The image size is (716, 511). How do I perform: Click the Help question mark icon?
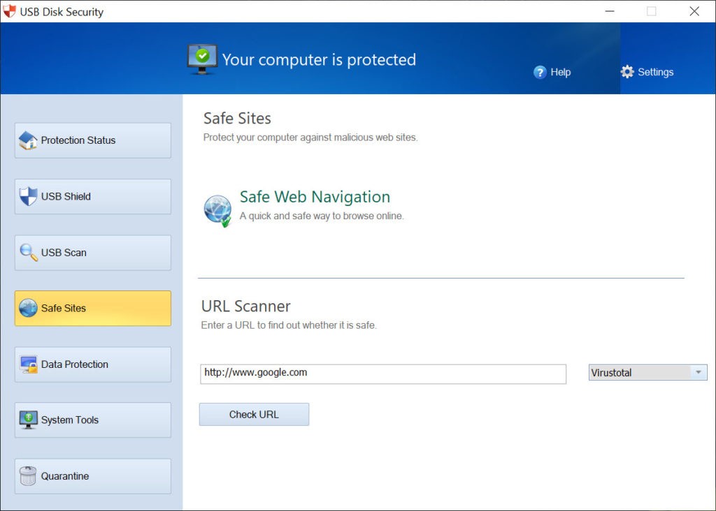(539, 72)
